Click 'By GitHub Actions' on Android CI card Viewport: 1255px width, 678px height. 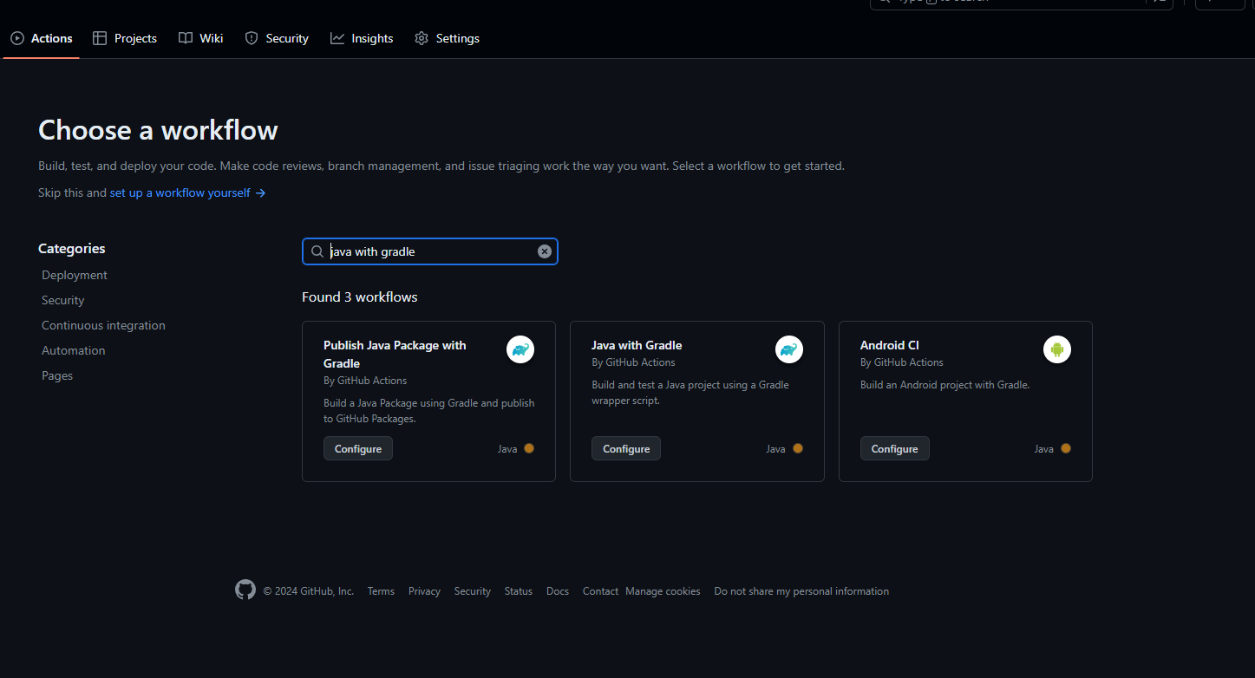point(902,362)
